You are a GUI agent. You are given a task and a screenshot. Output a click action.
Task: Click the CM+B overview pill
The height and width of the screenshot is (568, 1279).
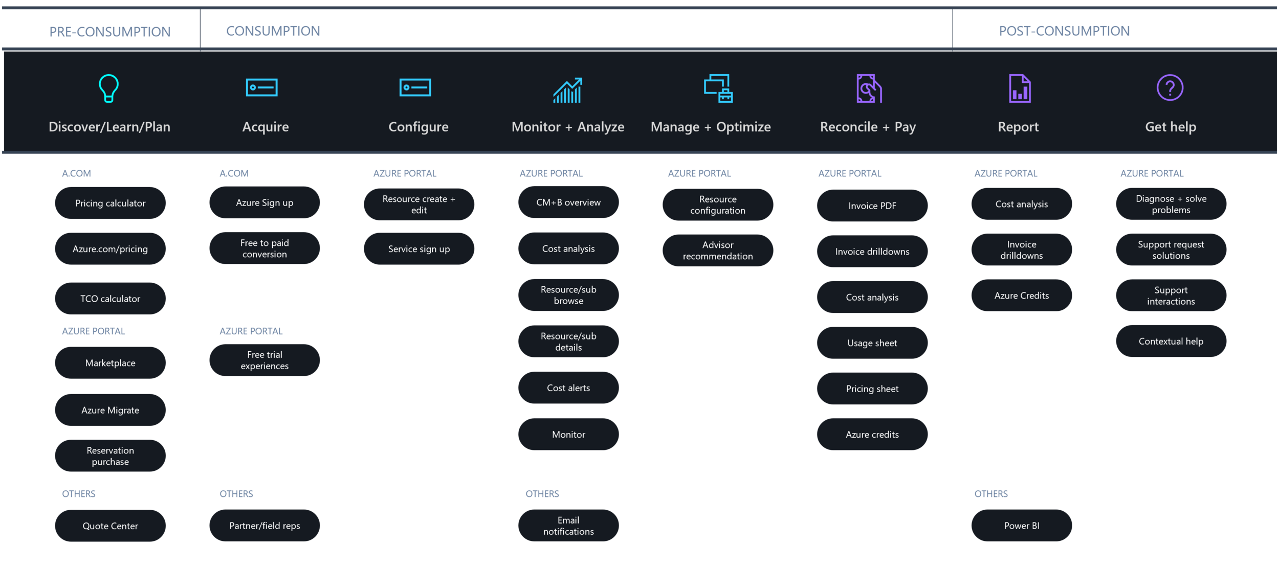point(568,202)
